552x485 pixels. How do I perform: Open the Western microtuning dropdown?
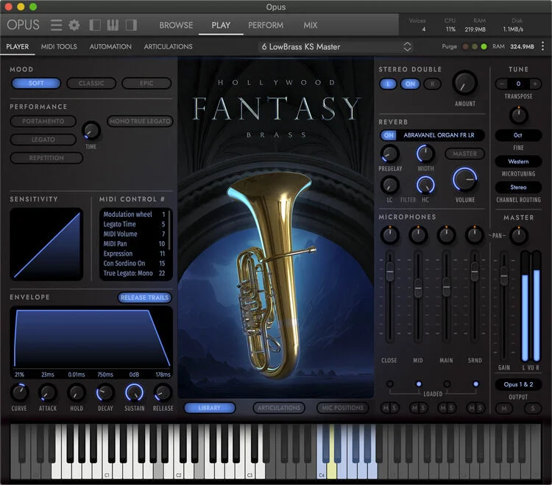518,162
